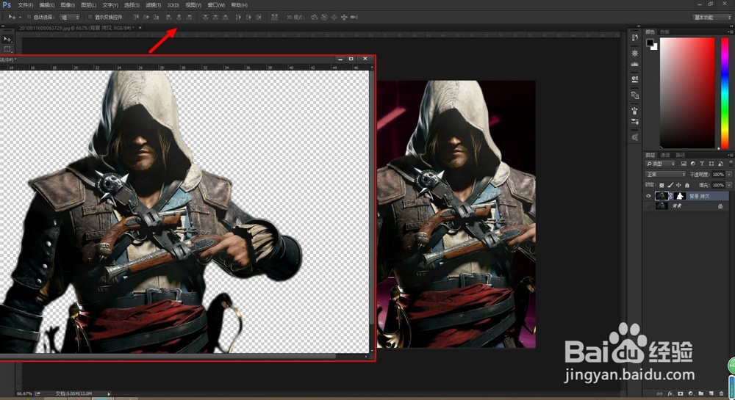Viewport: 735px width, 400px height.
Task: Open 窗口(W) menu
Action: pyautogui.click(x=216, y=5)
